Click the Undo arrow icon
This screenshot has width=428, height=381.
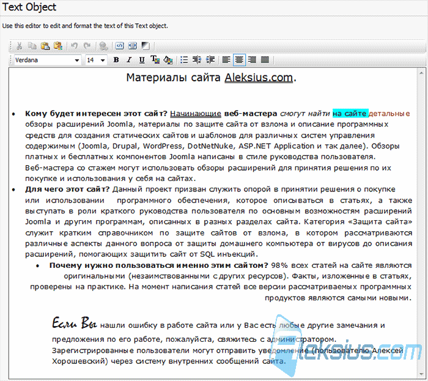[x=74, y=46]
